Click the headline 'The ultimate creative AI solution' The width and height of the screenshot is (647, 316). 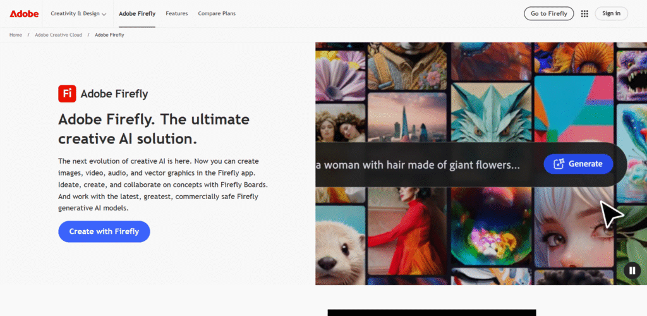154,129
